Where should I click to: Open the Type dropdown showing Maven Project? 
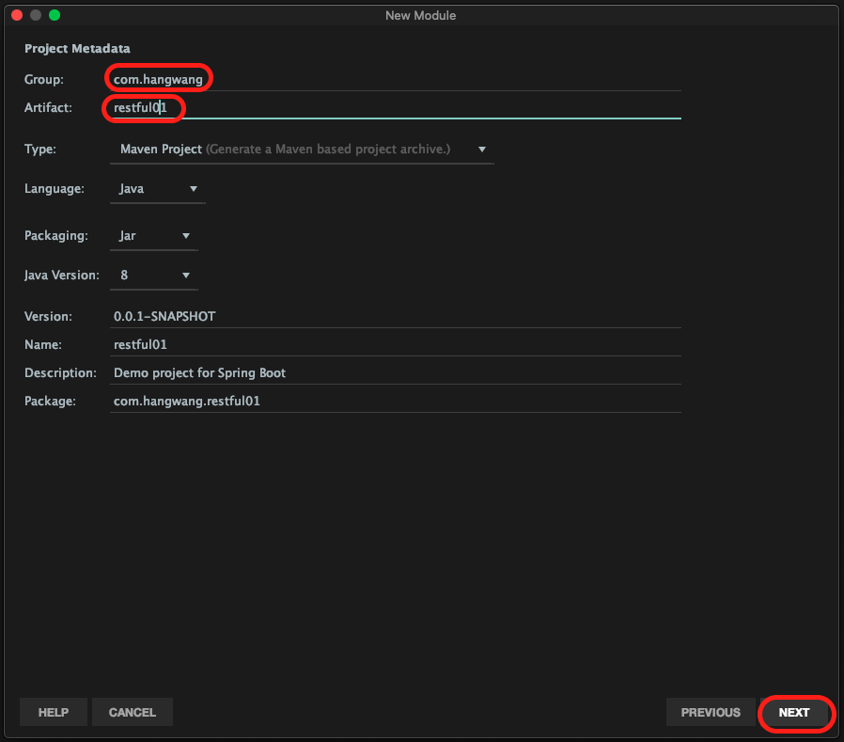(x=301, y=150)
